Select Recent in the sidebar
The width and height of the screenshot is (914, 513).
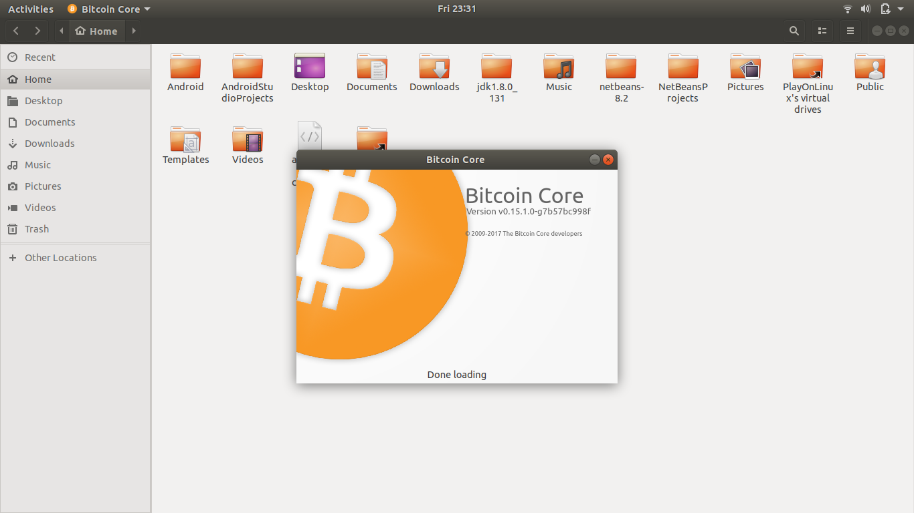76,57
